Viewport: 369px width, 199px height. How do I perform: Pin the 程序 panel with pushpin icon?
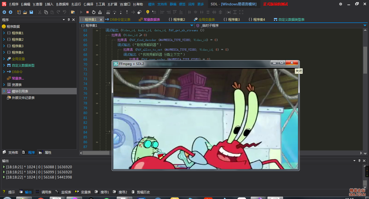point(69,20)
